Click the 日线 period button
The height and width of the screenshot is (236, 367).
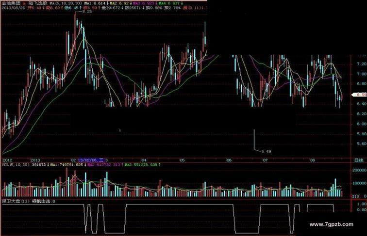tap(359, 160)
